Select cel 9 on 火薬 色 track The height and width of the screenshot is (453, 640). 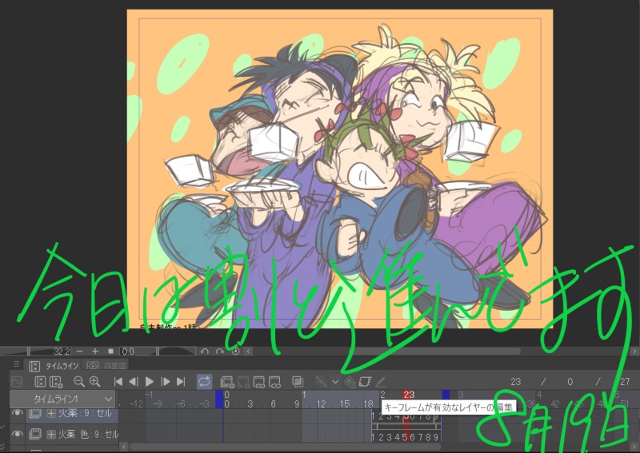point(436,437)
